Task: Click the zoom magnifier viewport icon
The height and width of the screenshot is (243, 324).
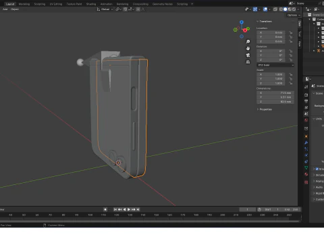Action: 248,42
